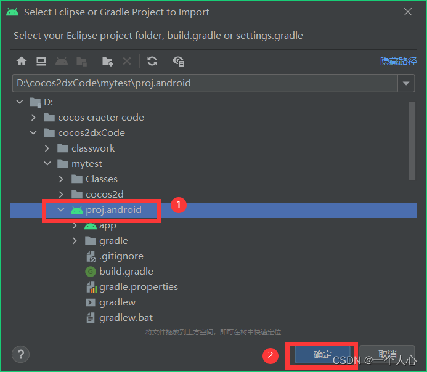
Task: Select the build.gradle file
Action: point(126,272)
